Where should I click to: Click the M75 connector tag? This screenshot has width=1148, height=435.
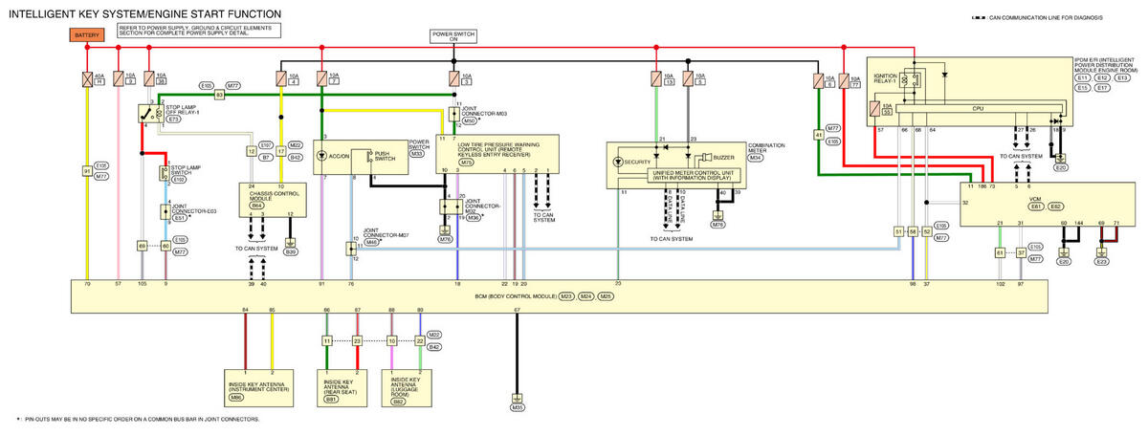point(466,163)
